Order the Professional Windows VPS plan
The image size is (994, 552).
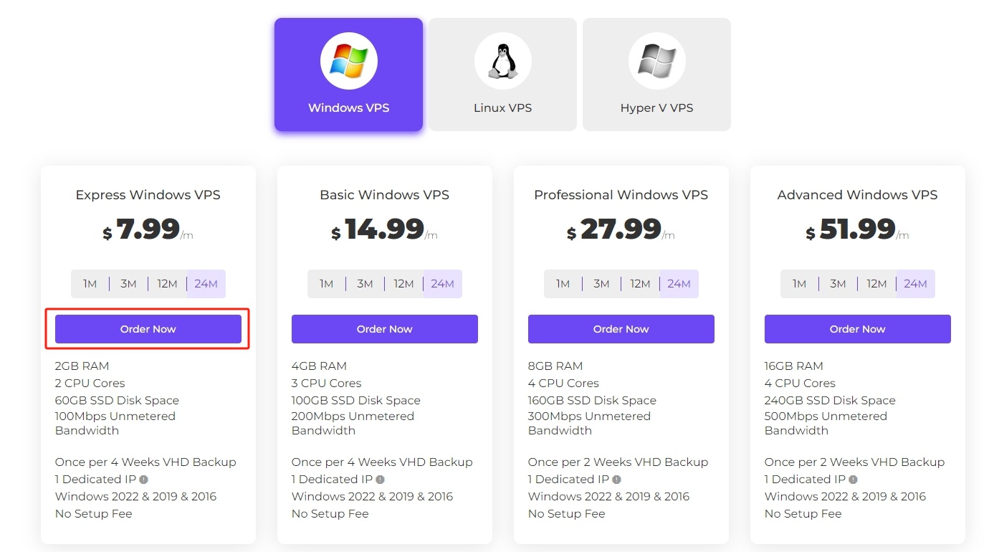point(621,329)
